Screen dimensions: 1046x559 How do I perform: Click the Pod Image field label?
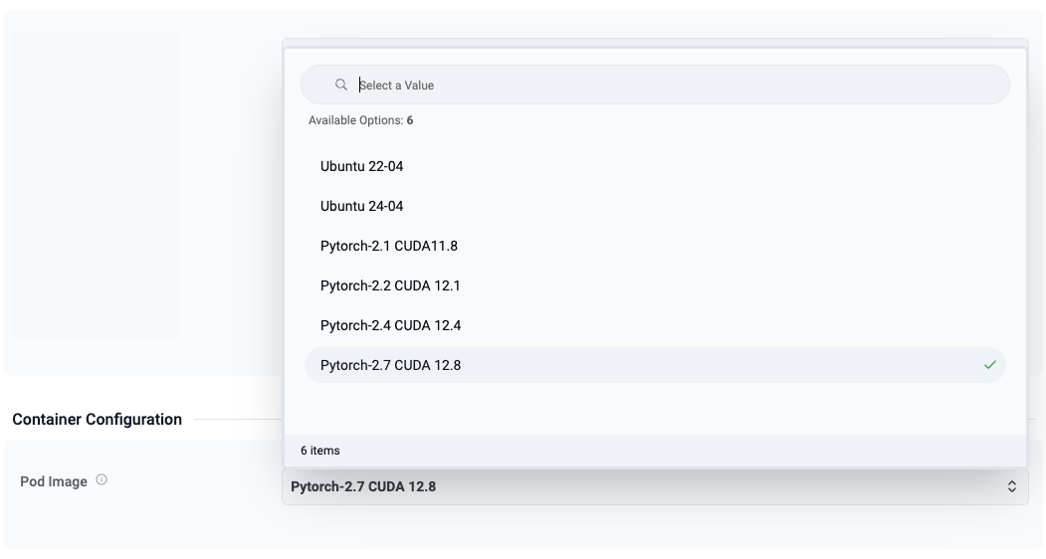54,481
